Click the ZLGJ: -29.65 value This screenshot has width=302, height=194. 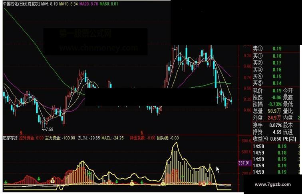89,138
